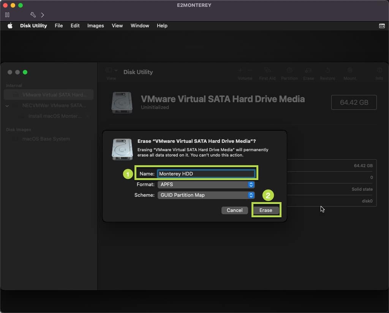Click the Apple menu icon
Screen dimensions: 389x313
click(x=10, y=26)
